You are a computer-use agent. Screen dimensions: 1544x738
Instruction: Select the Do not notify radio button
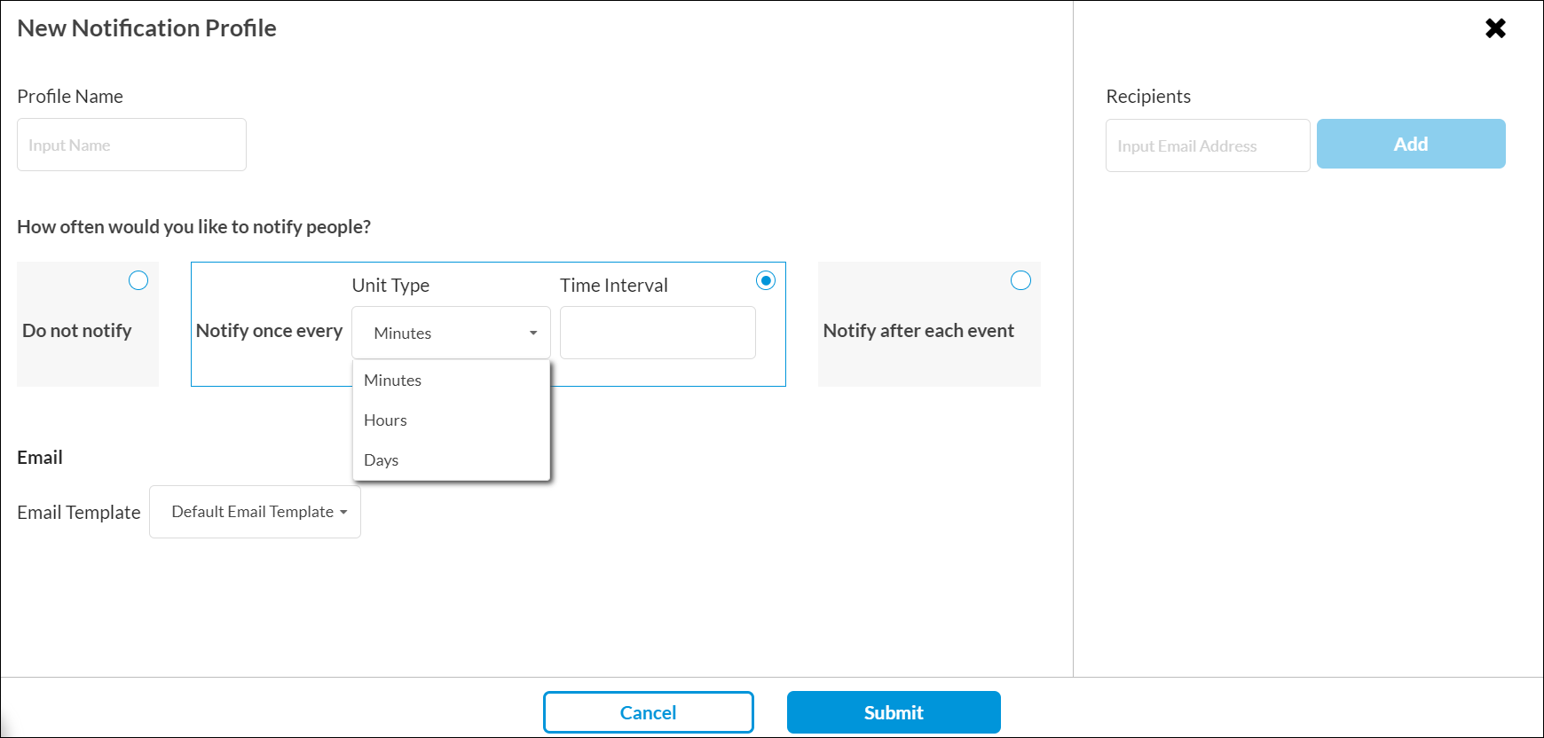[x=138, y=280]
